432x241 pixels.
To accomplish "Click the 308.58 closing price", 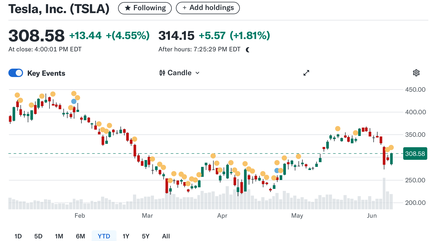I will 36,36.
